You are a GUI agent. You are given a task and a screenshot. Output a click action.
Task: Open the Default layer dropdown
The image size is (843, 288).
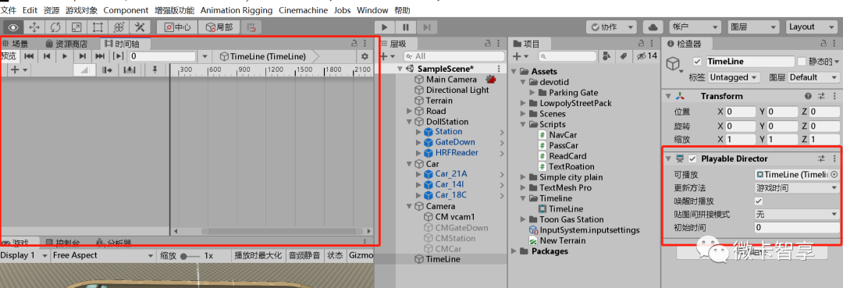point(814,77)
